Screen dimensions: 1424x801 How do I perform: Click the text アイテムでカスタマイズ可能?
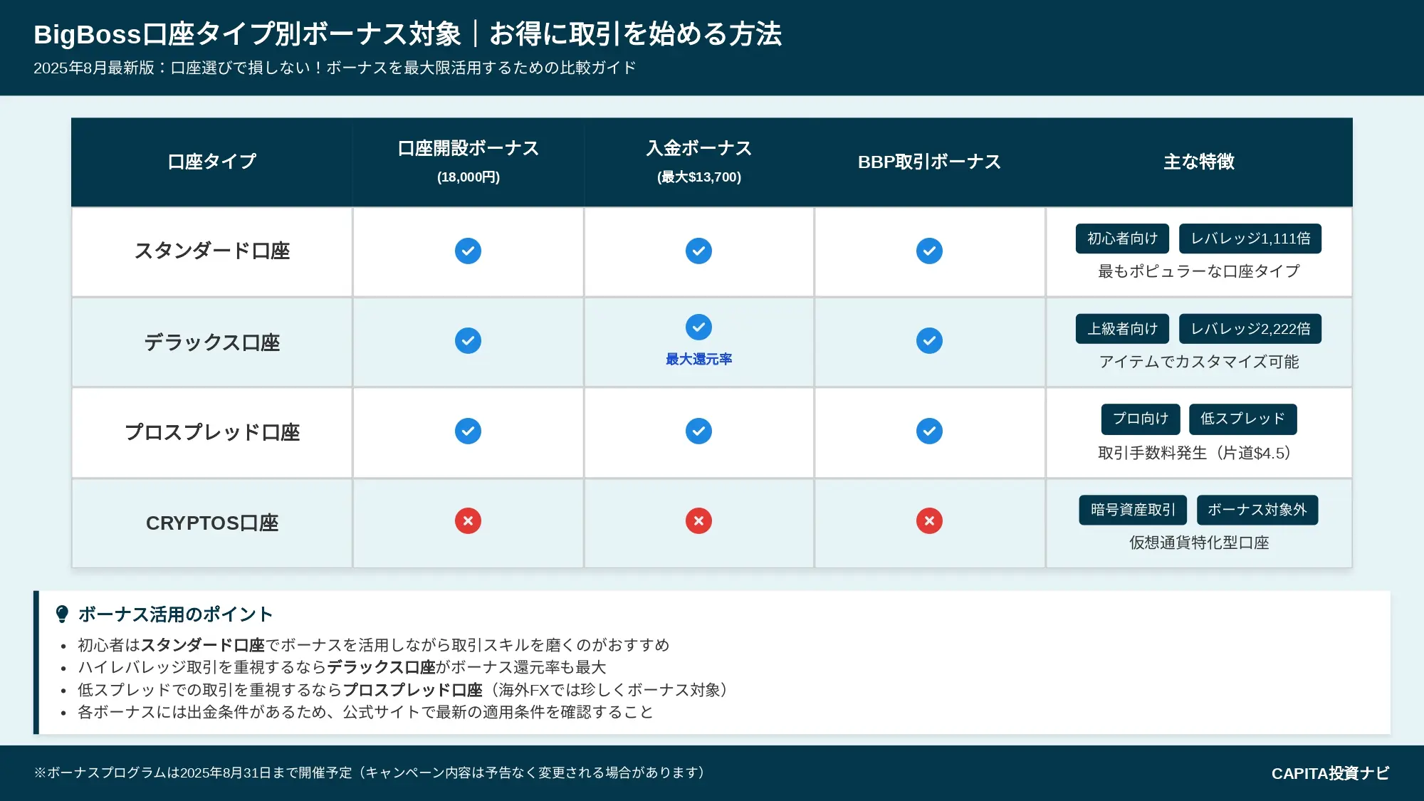pos(1199,362)
